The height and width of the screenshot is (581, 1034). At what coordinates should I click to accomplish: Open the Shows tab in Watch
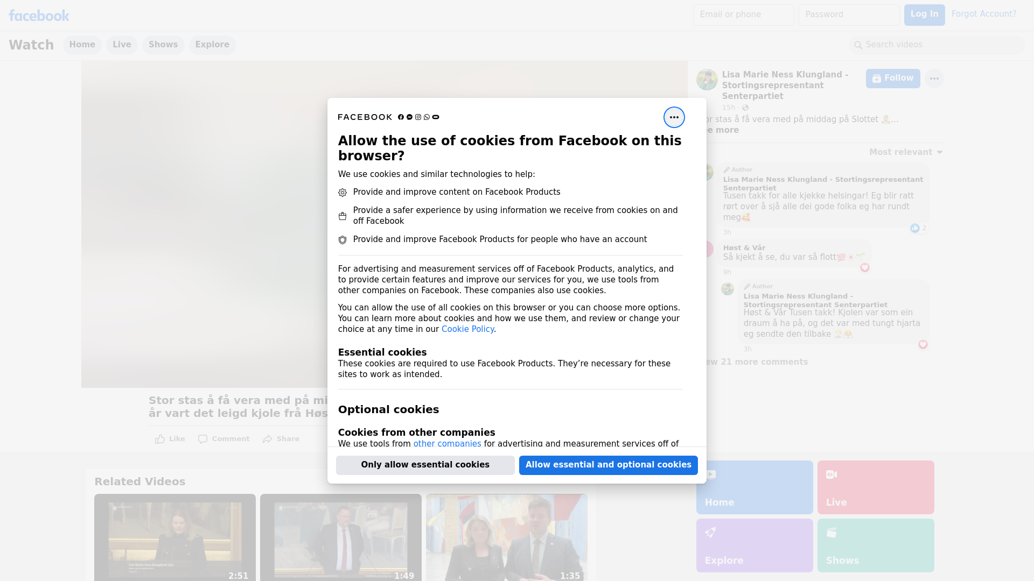(x=163, y=45)
